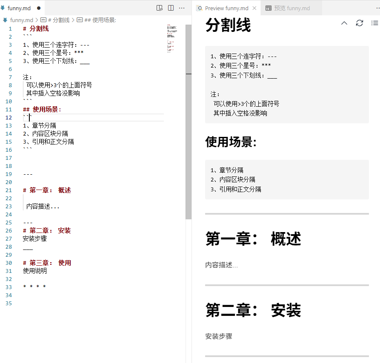Close the Preview funny.md tab
Image resolution: width=380 pixels, height=363 pixels.
pyautogui.click(x=254, y=8)
